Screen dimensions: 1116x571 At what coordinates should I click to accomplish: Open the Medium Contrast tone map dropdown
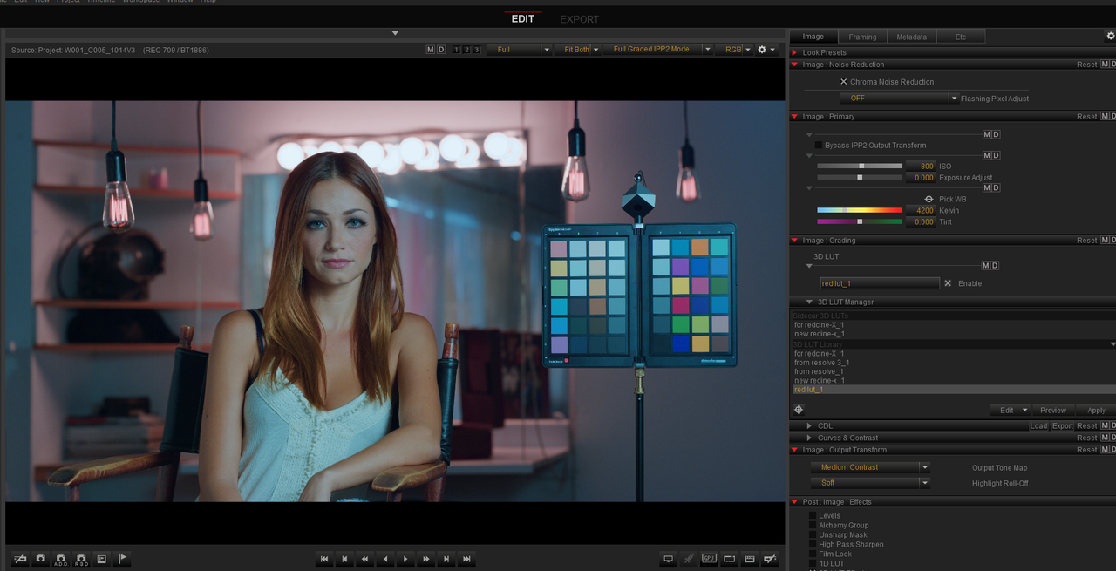(x=870, y=467)
